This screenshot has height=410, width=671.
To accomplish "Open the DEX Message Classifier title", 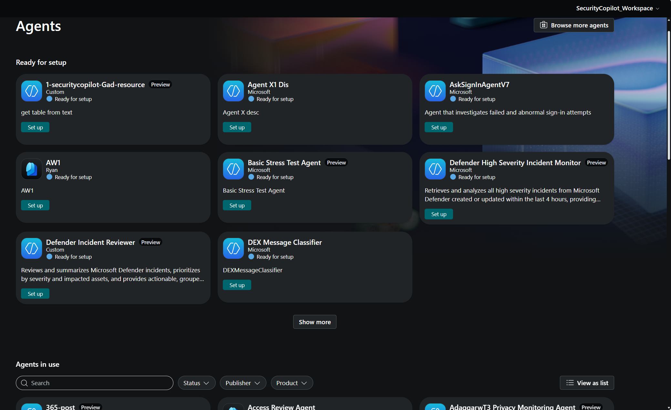I will click(x=285, y=242).
